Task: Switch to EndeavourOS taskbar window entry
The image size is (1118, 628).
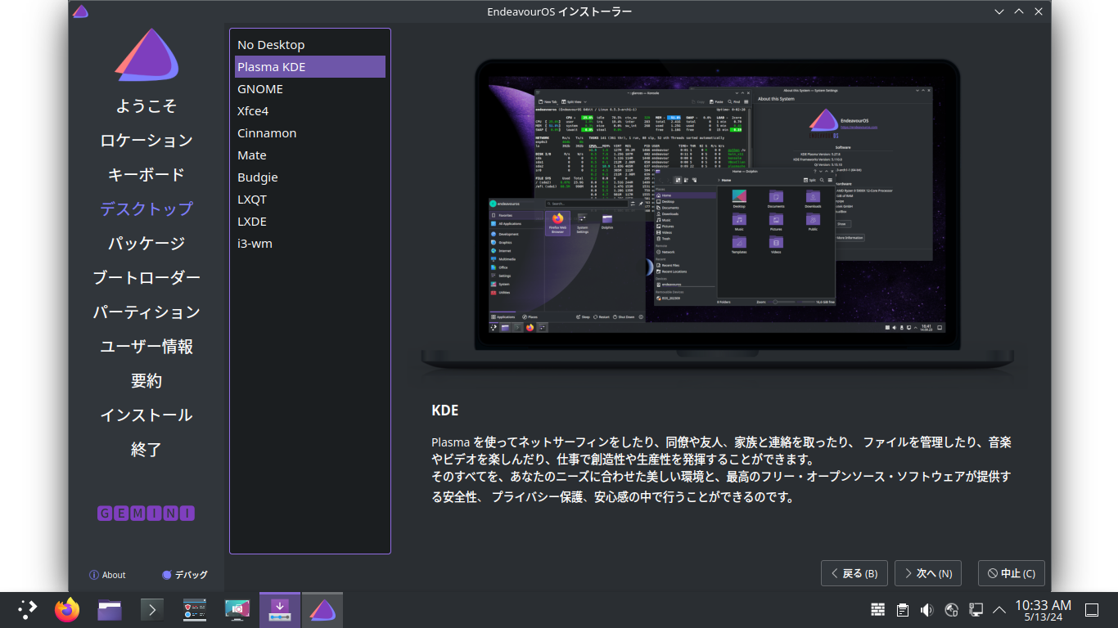Action: click(322, 610)
